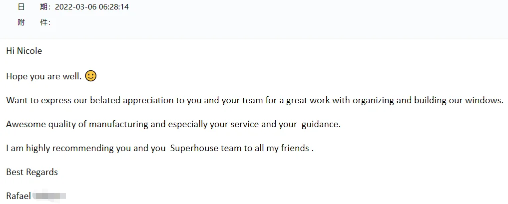Click the word Hi in the greeting
This screenshot has width=508, height=204.
pyautogui.click(x=10, y=51)
